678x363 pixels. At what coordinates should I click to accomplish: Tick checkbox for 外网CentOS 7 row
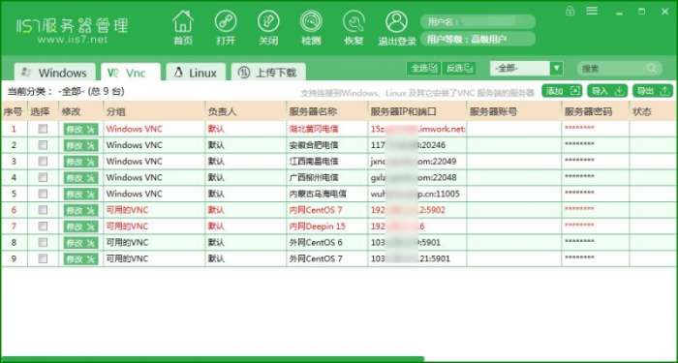click(43, 258)
